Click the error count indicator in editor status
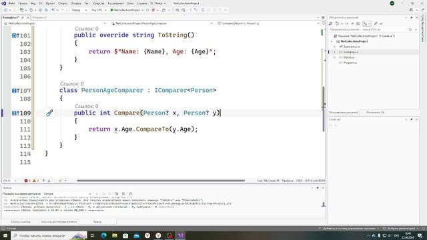 (x=27, y=181)
